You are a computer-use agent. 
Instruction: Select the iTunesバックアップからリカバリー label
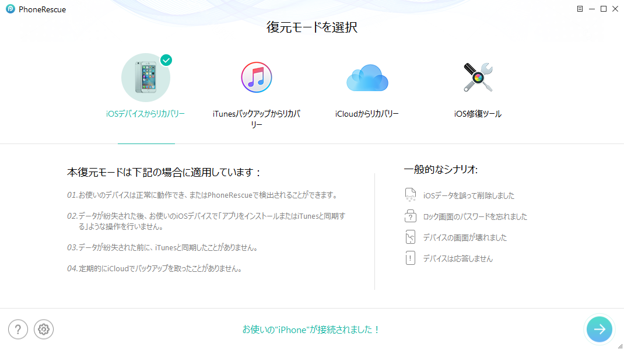(x=256, y=119)
